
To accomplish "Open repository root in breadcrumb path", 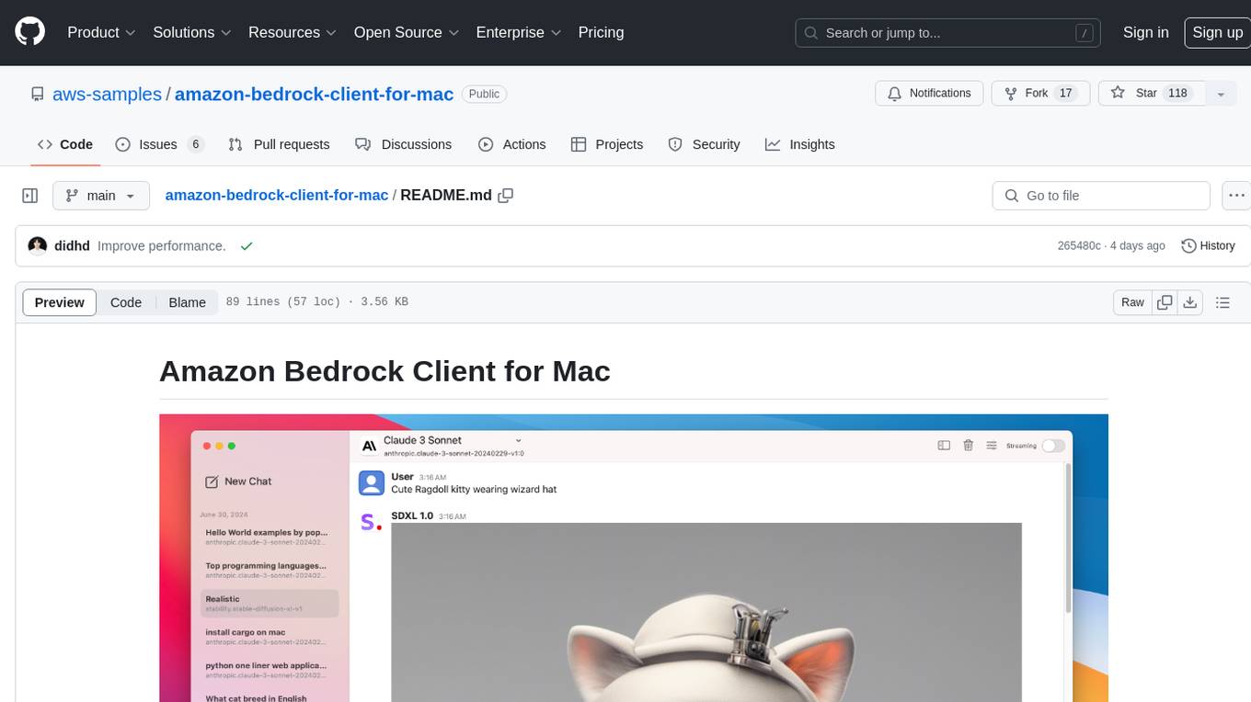I will (x=277, y=196).
